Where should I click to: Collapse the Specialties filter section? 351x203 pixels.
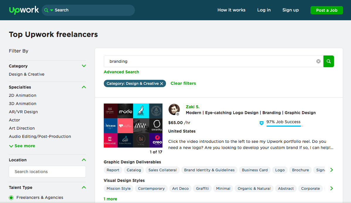[x=84, y=87]
